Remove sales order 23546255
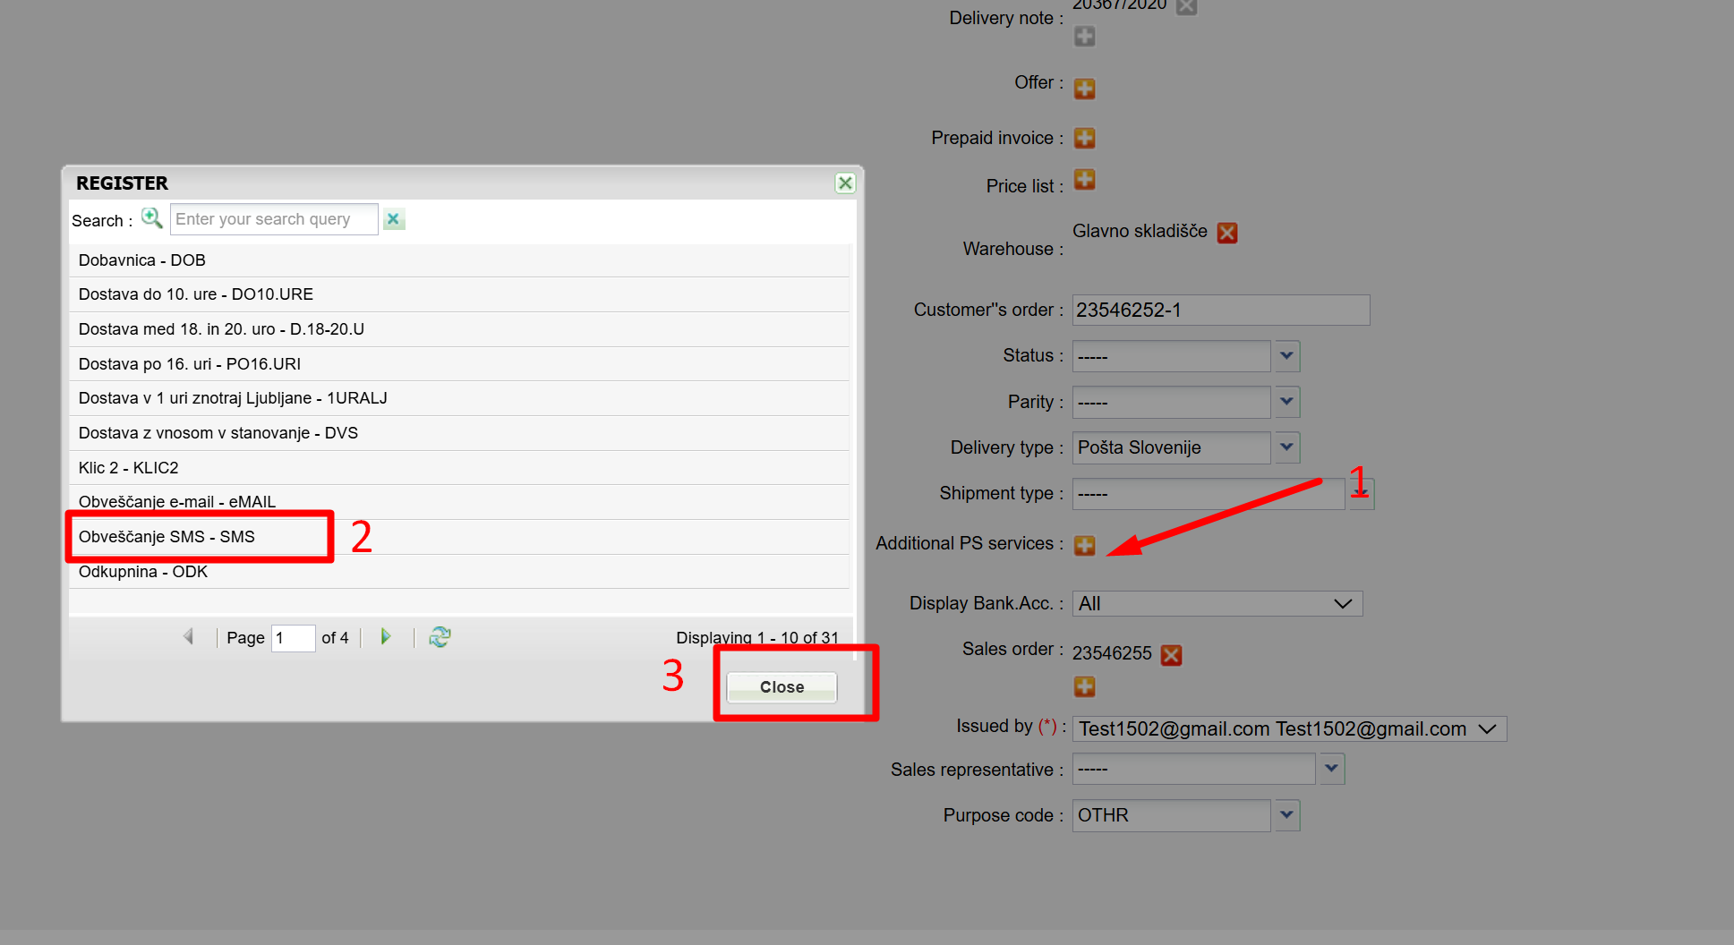Image resolution: width=1734 pixels, height=945 pixels. tap(1171, 655)
